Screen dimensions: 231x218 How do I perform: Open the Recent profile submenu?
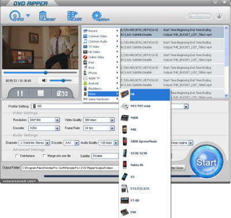100,31
